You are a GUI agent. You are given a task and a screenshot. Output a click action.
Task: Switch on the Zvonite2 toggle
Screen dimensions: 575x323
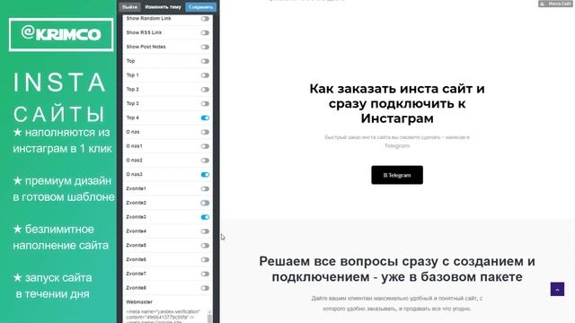205,203
